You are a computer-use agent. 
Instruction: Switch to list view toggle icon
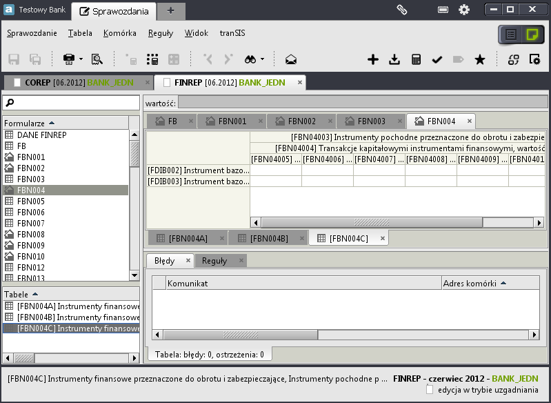click(510, 35)
